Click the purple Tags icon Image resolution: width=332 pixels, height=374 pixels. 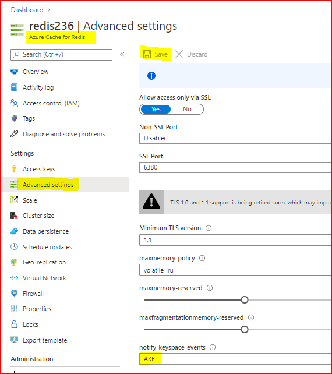click(15, 118)
